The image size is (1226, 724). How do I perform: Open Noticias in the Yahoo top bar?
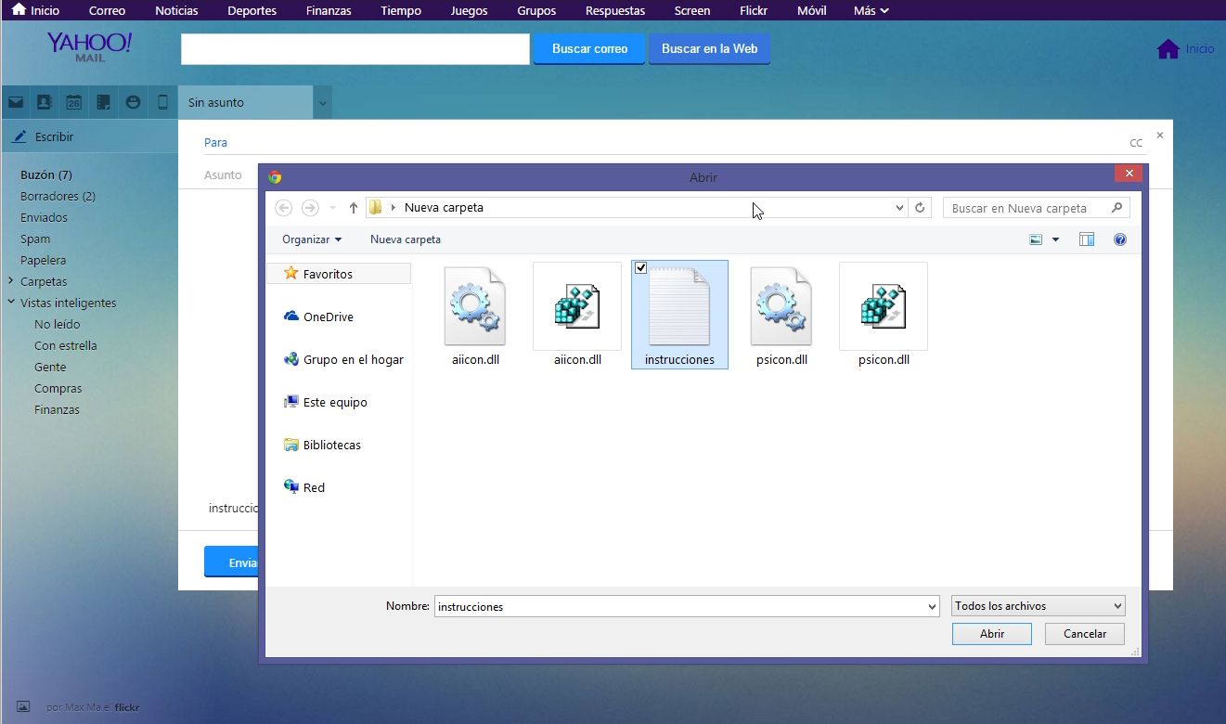[176, 11]
